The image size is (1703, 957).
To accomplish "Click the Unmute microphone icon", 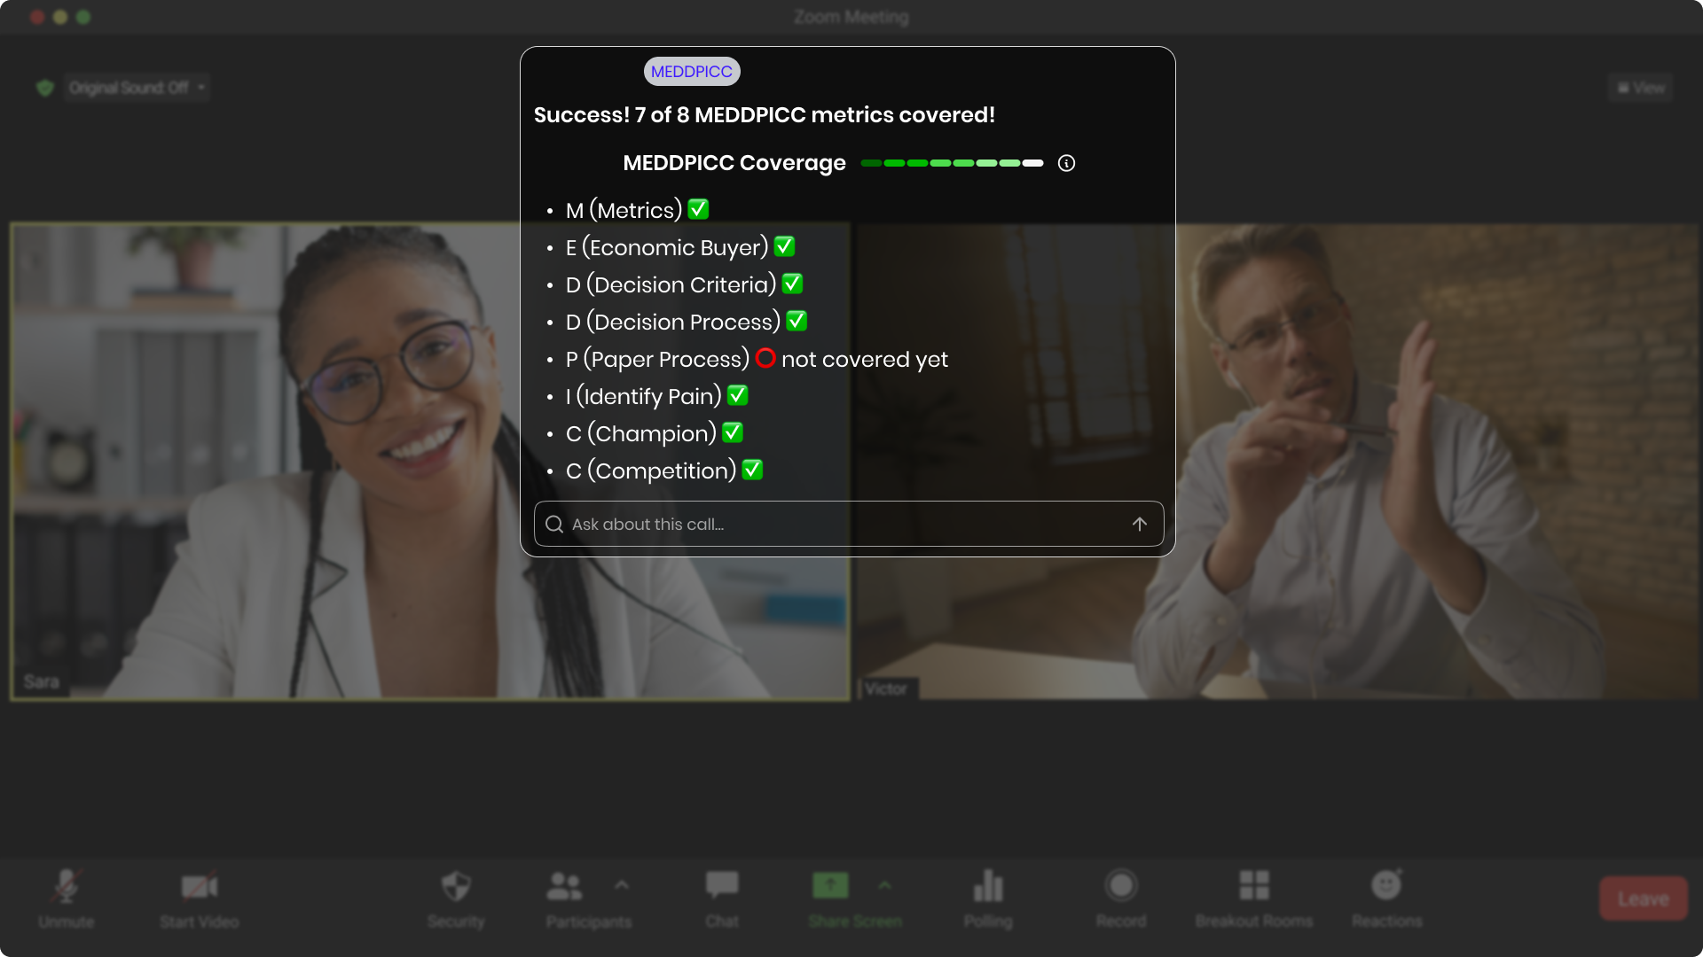I will point(67,886).
